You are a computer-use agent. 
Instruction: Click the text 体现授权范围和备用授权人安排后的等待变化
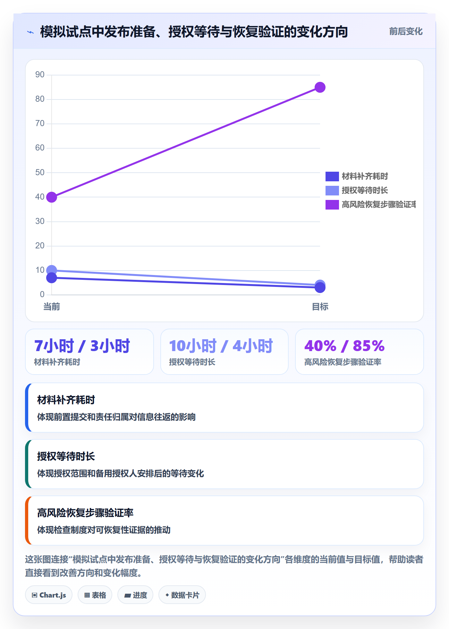121,473
